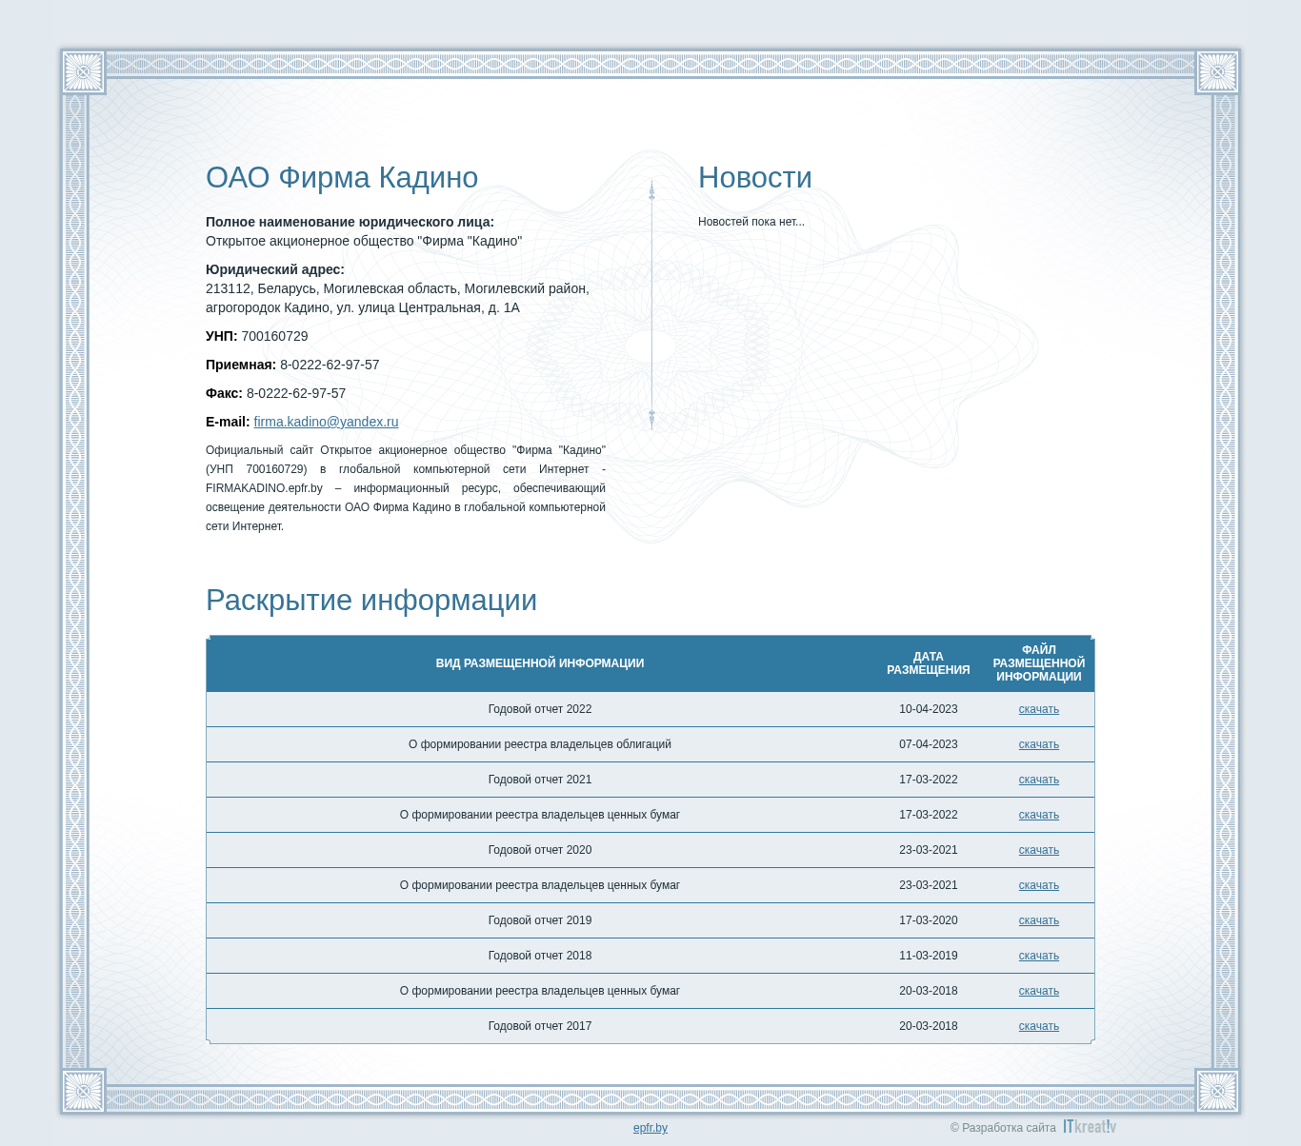Click the ВИД РАЗМЕЩЕННОЙ ИНФОРМАЦИИ column header
Image resolution: width=1301 pixels, height=1146 pixels.
tap(540, 663)
